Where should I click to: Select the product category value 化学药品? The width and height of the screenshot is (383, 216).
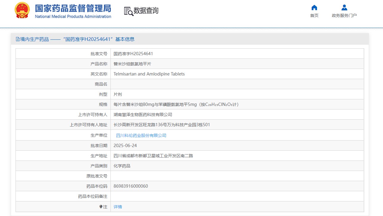point(122,166)
